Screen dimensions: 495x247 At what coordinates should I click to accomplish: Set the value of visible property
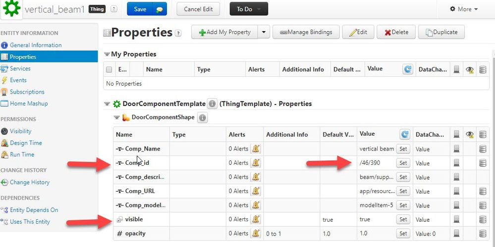tap(403, 219)
